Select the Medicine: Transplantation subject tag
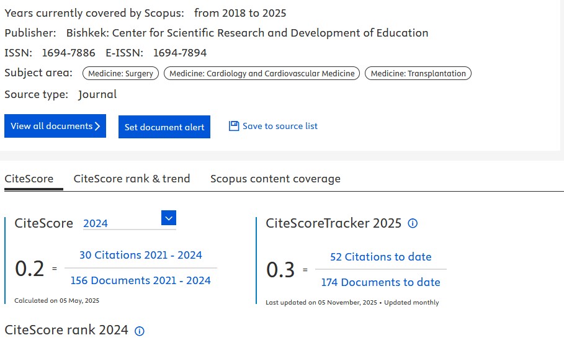Viewport: 564px width, 348px height. pos(418,73)
